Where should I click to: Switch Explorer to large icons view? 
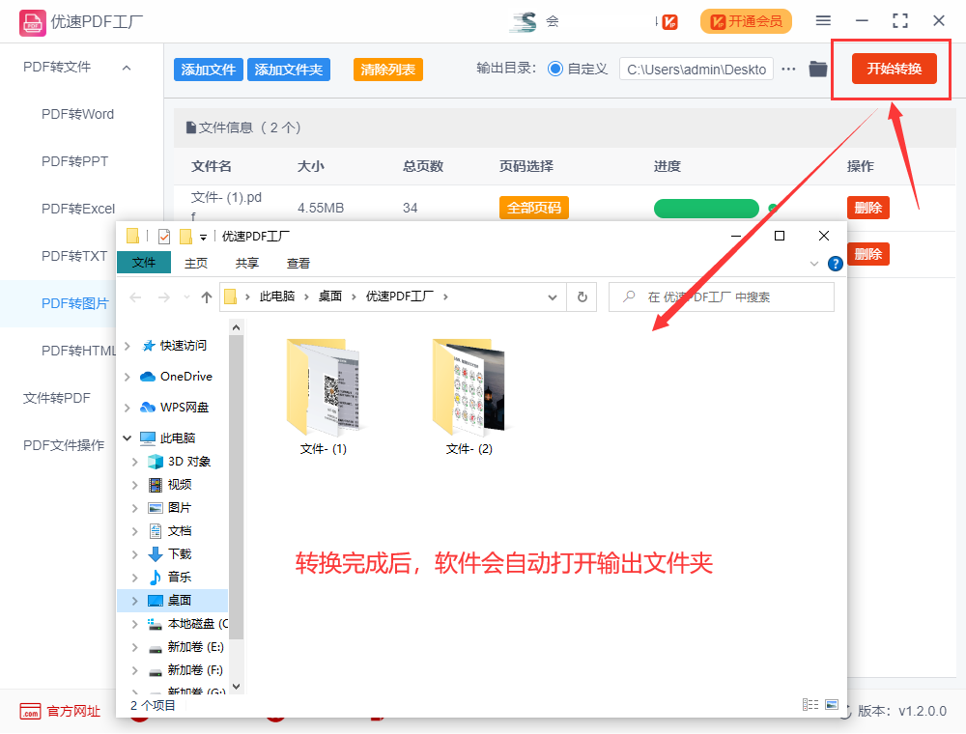tap(832, 704)
